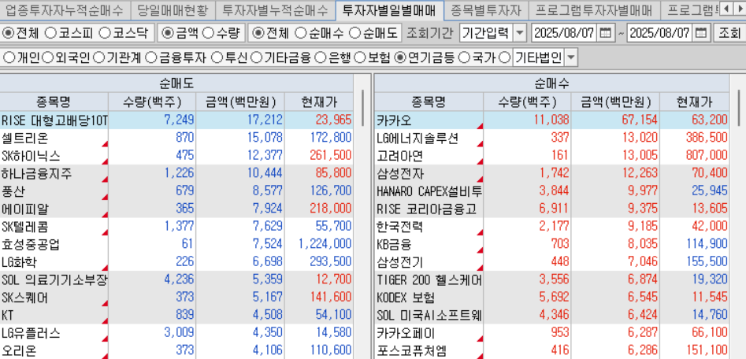Select KODEX 보험 row

551,298
